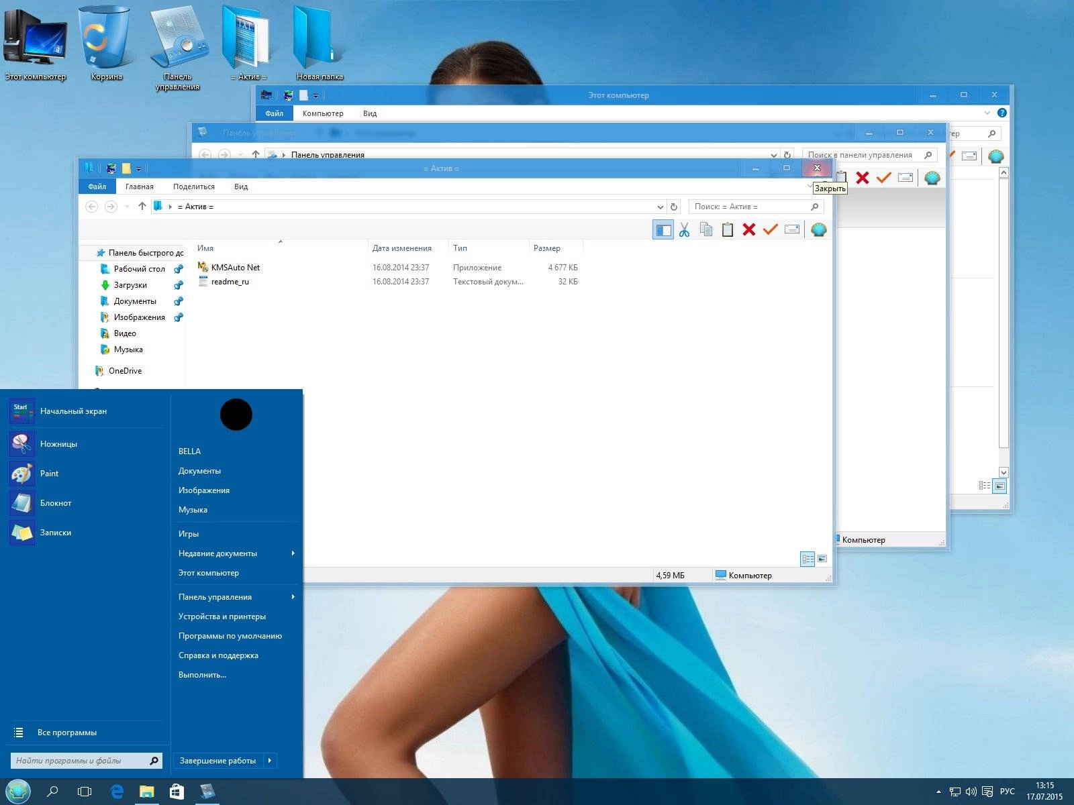The image size is (1074, 805).
Task: Click Найти программы и файлы search field
Action: click(x=87, y=760)
